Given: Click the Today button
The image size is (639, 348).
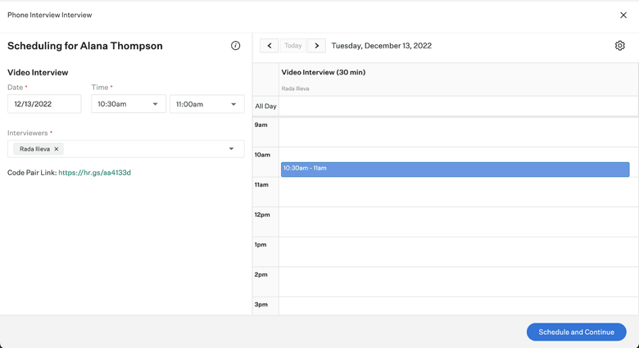Looking at the screenshot, I should click(293, 46).
